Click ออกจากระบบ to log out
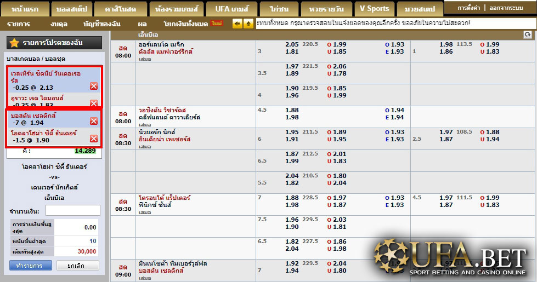This screenshot has height=282, width=537. [506, 8]
